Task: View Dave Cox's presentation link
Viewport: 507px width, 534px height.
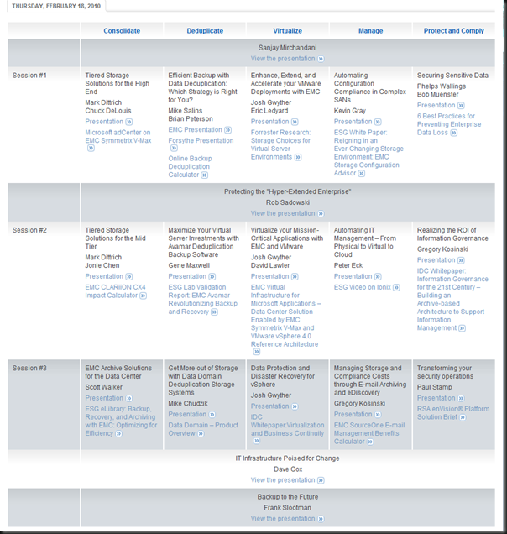Action: click(x=283, y=480)
